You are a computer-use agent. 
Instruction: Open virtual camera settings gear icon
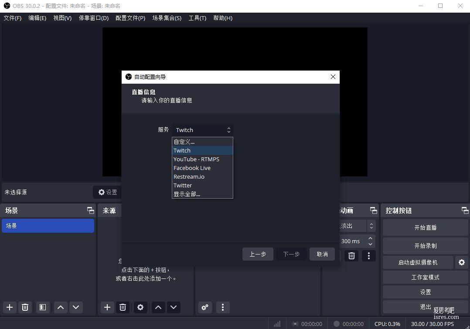[462, 262]
